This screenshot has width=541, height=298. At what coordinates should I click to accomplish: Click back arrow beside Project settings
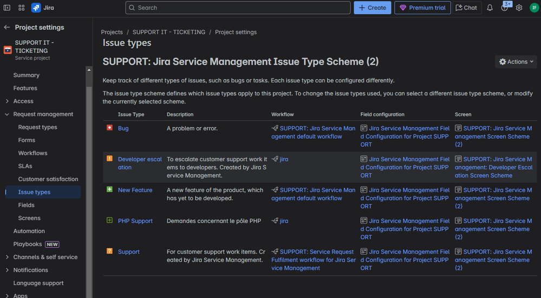(7, 28)
